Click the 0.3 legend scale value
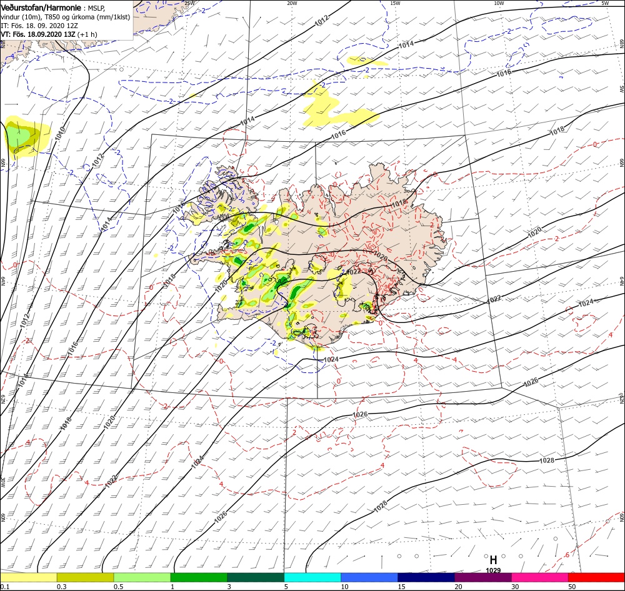This screenshot has width=625, height=591. pyautogui.click(x=62, y=587)
